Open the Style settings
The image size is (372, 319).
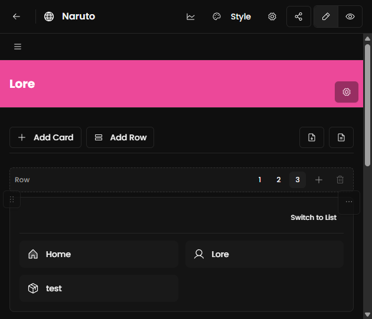[x=240, y=17]
